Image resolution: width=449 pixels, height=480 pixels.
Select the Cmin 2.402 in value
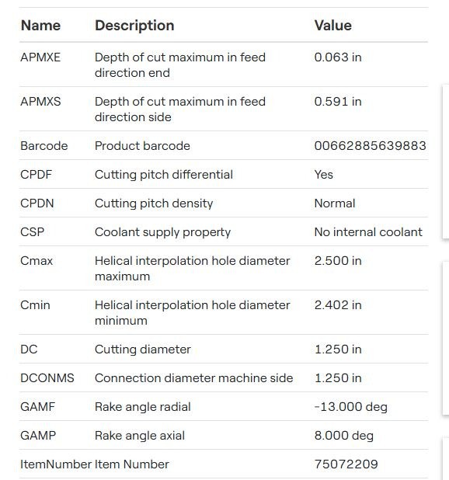point(338,305)
